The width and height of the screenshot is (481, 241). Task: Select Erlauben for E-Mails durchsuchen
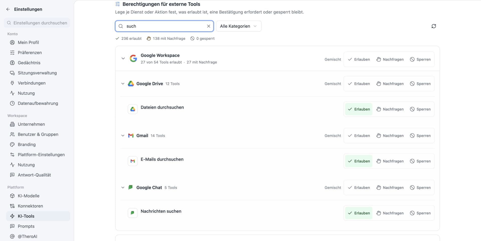coord(359,161)
